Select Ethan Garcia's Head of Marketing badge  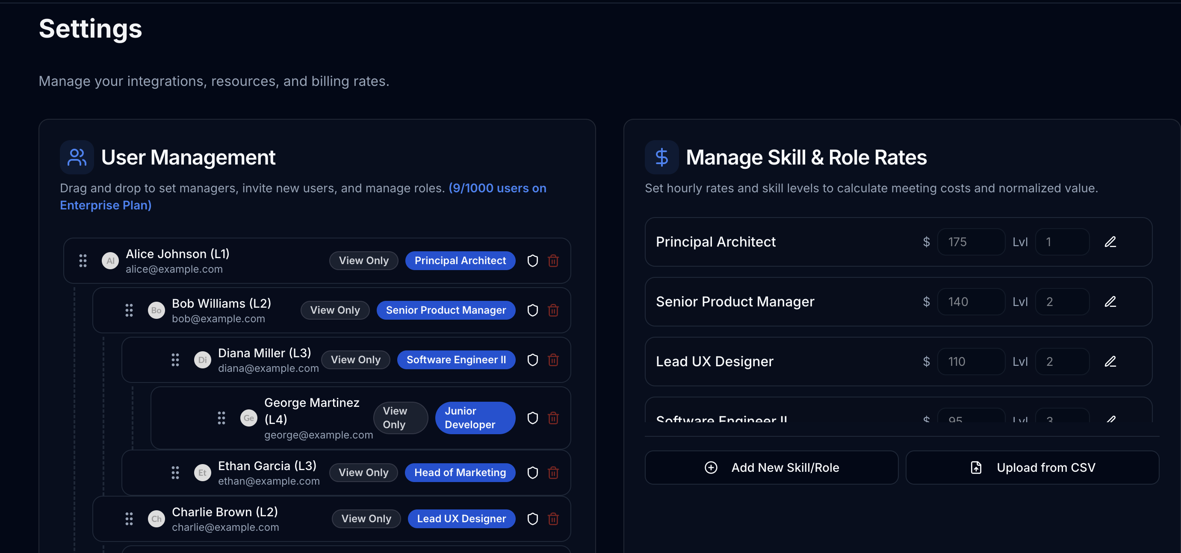(460, 472)
